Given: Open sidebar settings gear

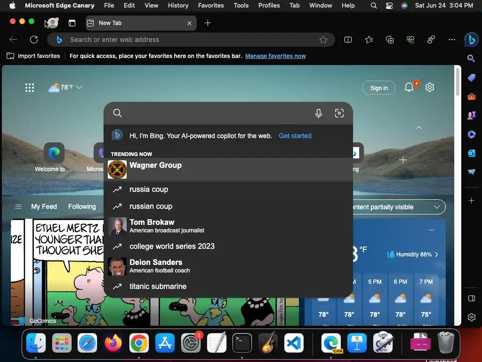Looking at the screenshot, I should point(472,317).
